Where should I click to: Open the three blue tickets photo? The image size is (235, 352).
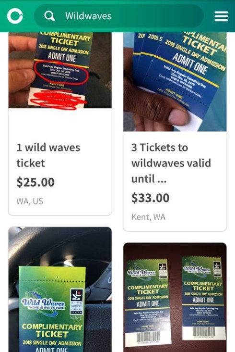click(x=175, y=82)
